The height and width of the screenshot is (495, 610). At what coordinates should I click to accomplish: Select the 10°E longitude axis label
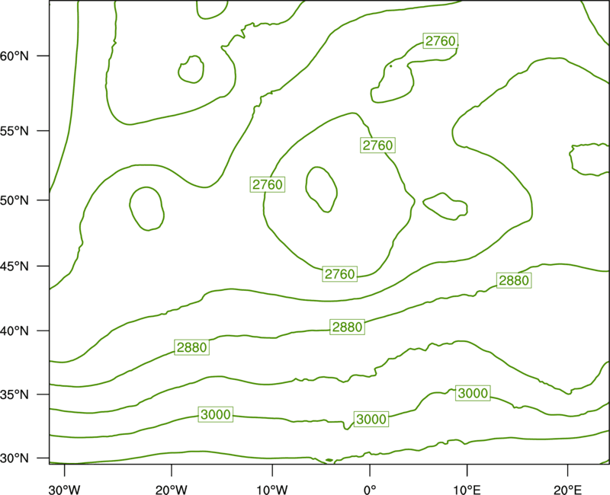pyautogui.click(x=467, y=490)
